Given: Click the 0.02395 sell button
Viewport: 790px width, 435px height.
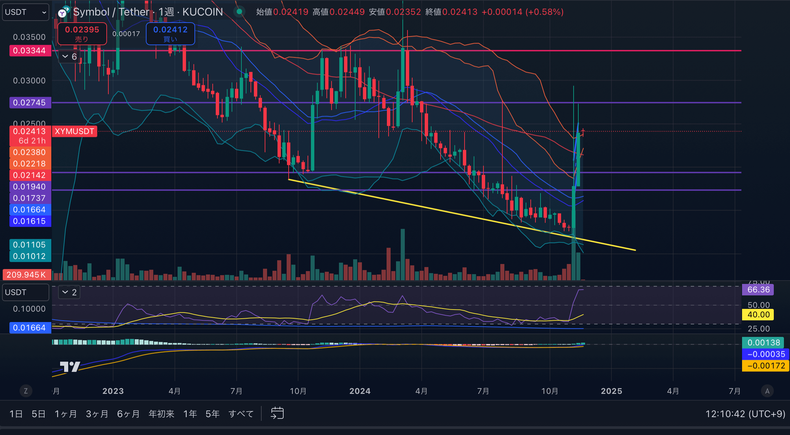Looking at the screenshot, I should pos(82,34).
